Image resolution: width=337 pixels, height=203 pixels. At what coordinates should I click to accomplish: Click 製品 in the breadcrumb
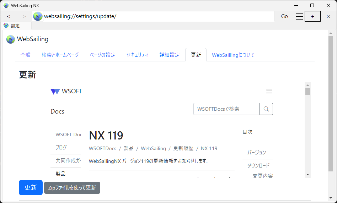tap(129, 148)
